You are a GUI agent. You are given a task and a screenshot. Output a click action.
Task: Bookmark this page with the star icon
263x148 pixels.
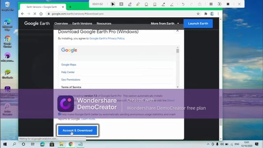[x=198, y=14]
